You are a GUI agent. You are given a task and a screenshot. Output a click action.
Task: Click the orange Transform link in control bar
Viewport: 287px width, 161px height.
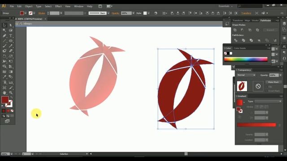pyautogui.click(x=246, y=13)
